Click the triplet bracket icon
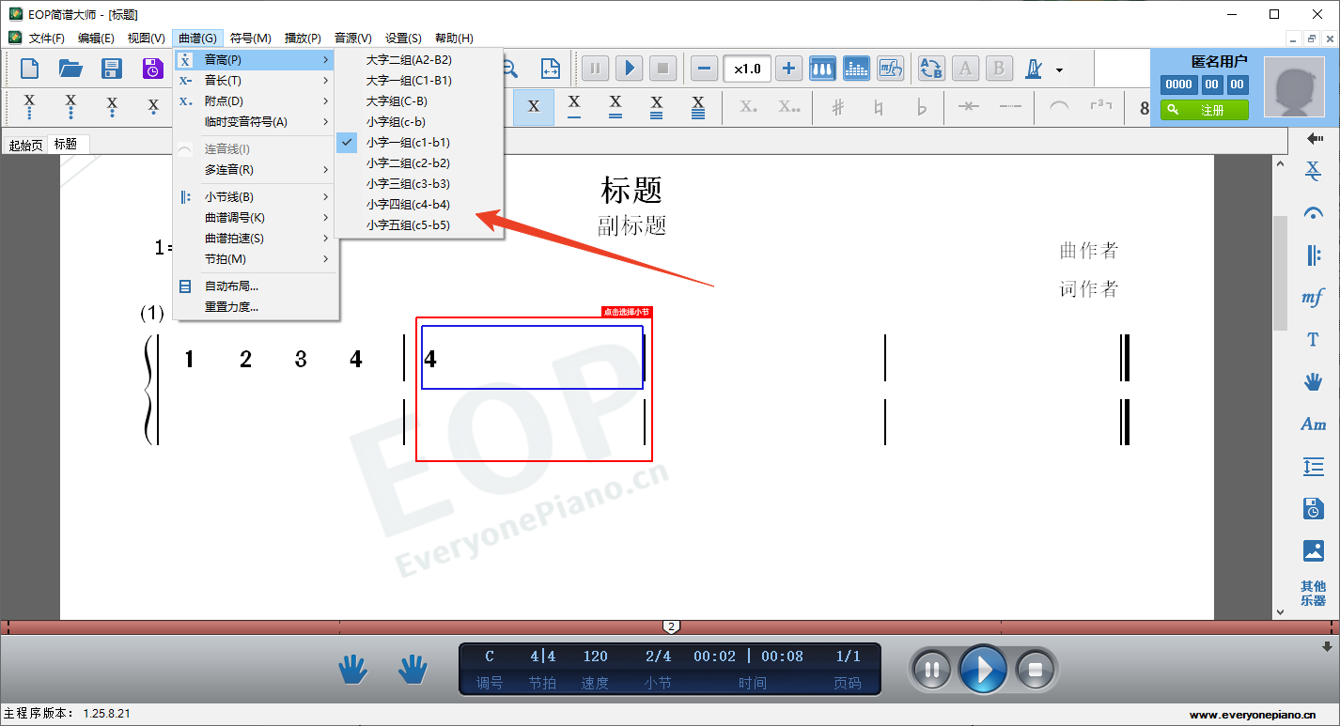The height and width of the screenshot is (726, 1340). click(1100, 107)
